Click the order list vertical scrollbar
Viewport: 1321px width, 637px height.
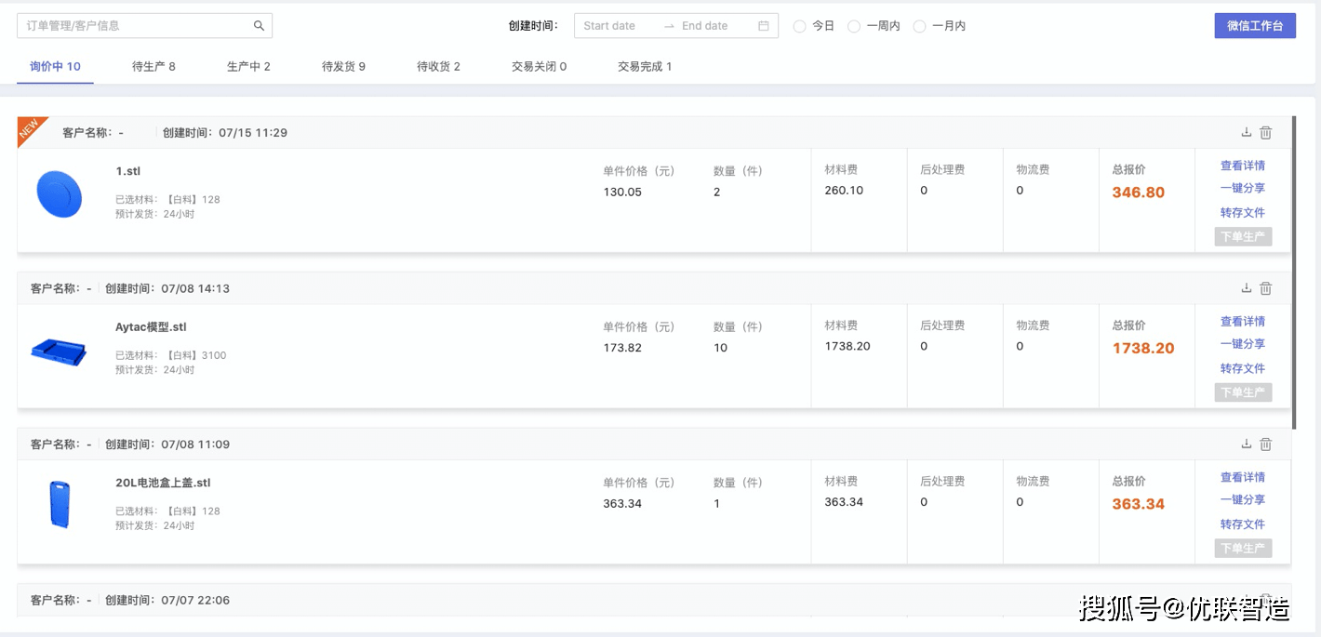[1294, 273]
